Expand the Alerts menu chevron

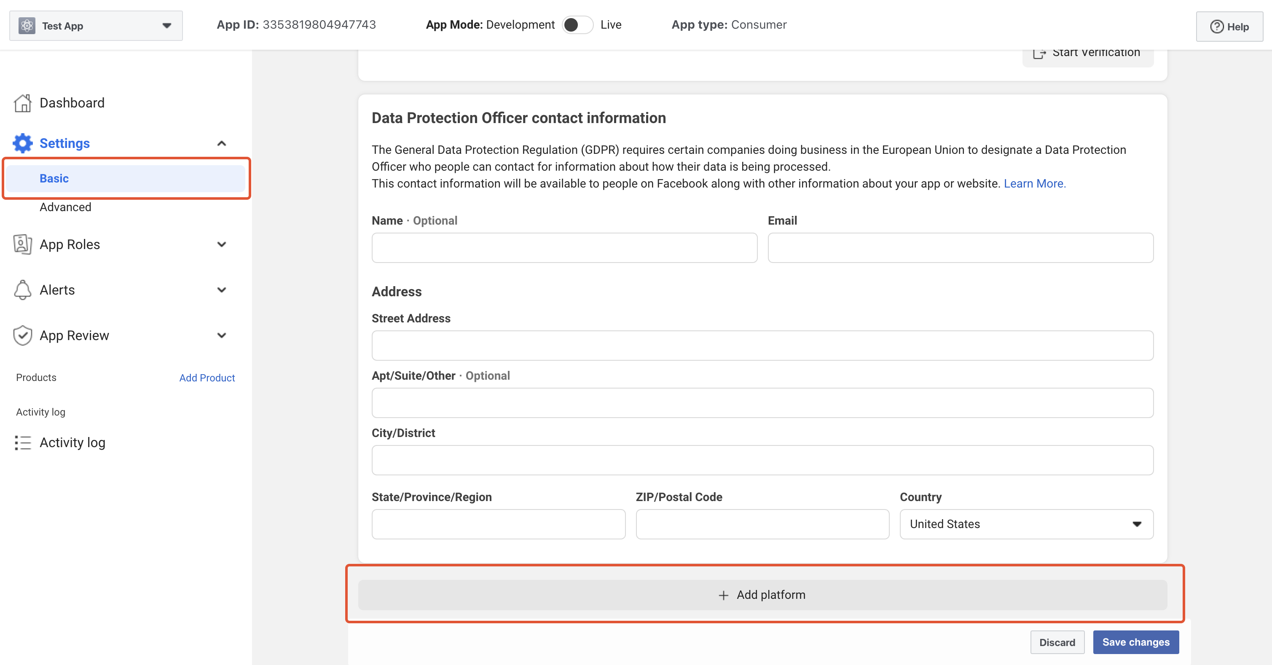click(222, 290)
